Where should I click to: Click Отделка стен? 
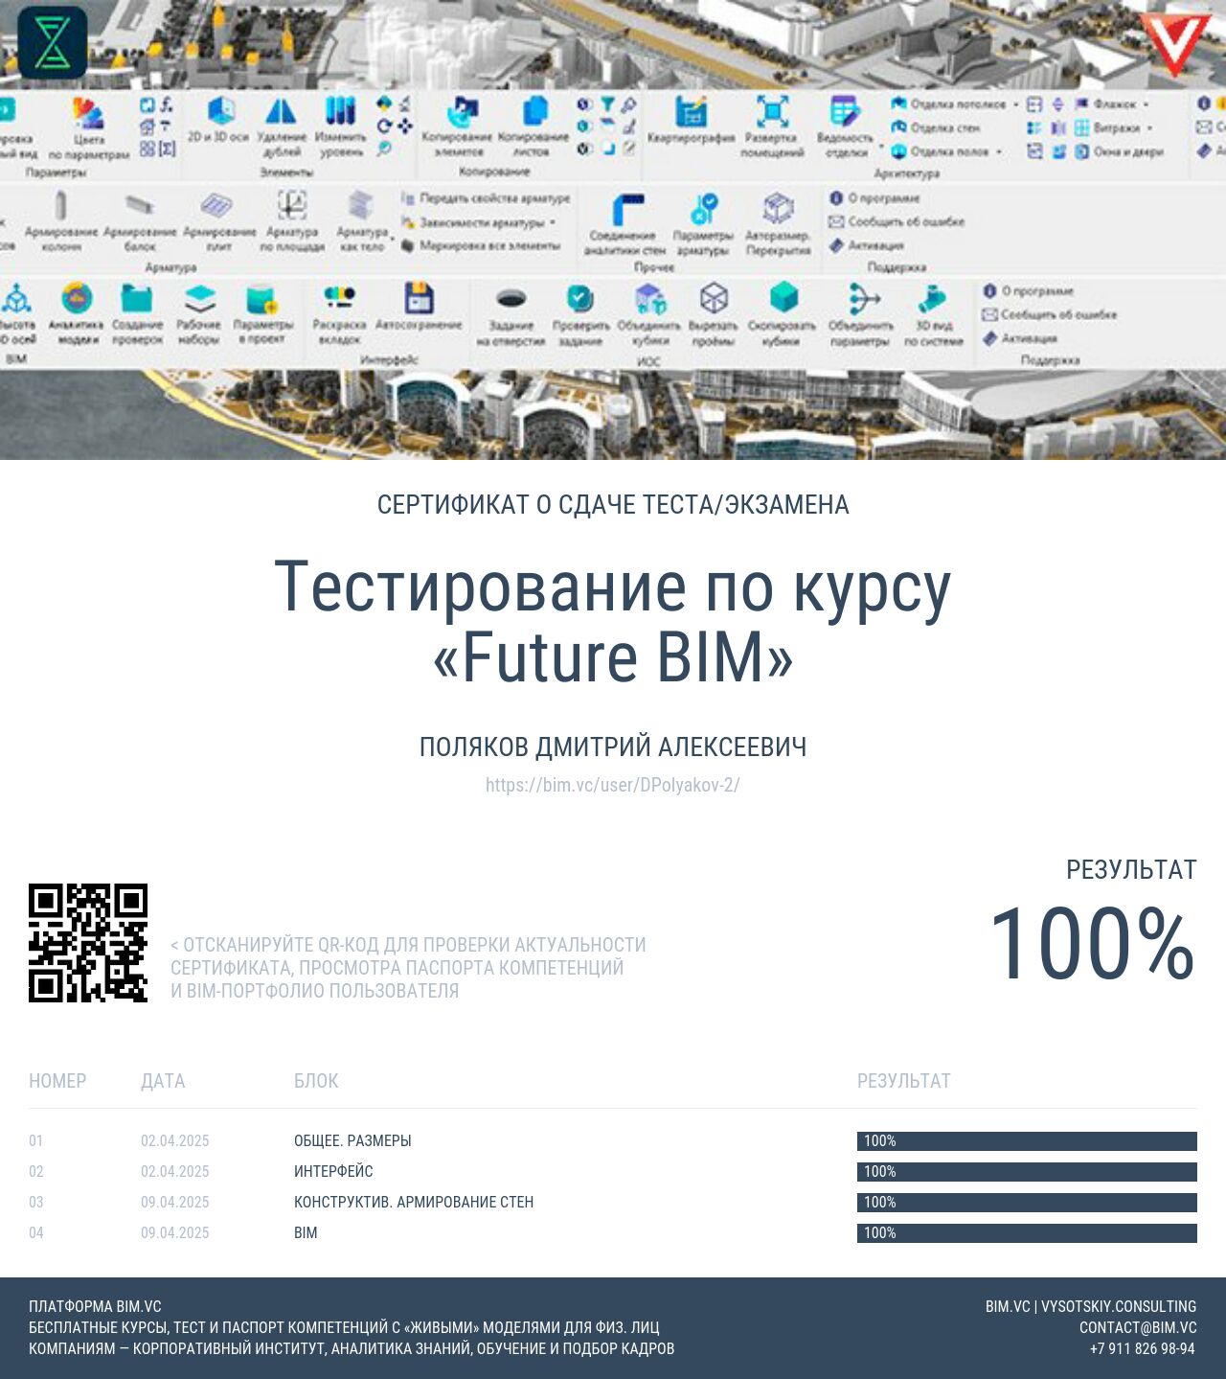[x=936, y=127]
